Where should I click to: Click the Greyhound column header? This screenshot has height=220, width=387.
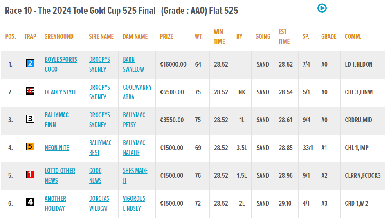[59, 36]
